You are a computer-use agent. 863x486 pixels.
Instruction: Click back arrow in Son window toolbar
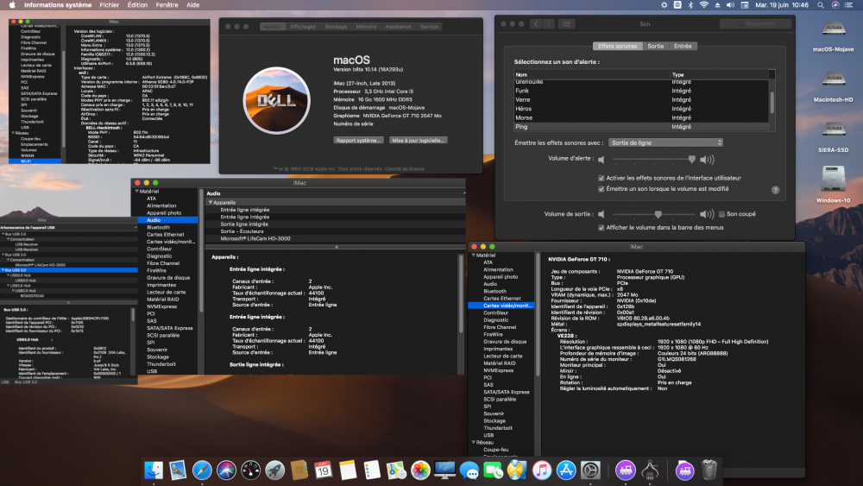pos(537,23)
